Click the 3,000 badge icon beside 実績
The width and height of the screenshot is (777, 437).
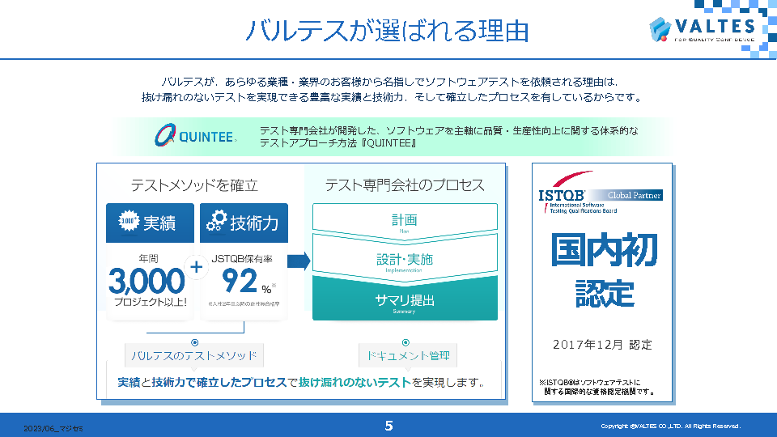point(128,223)
